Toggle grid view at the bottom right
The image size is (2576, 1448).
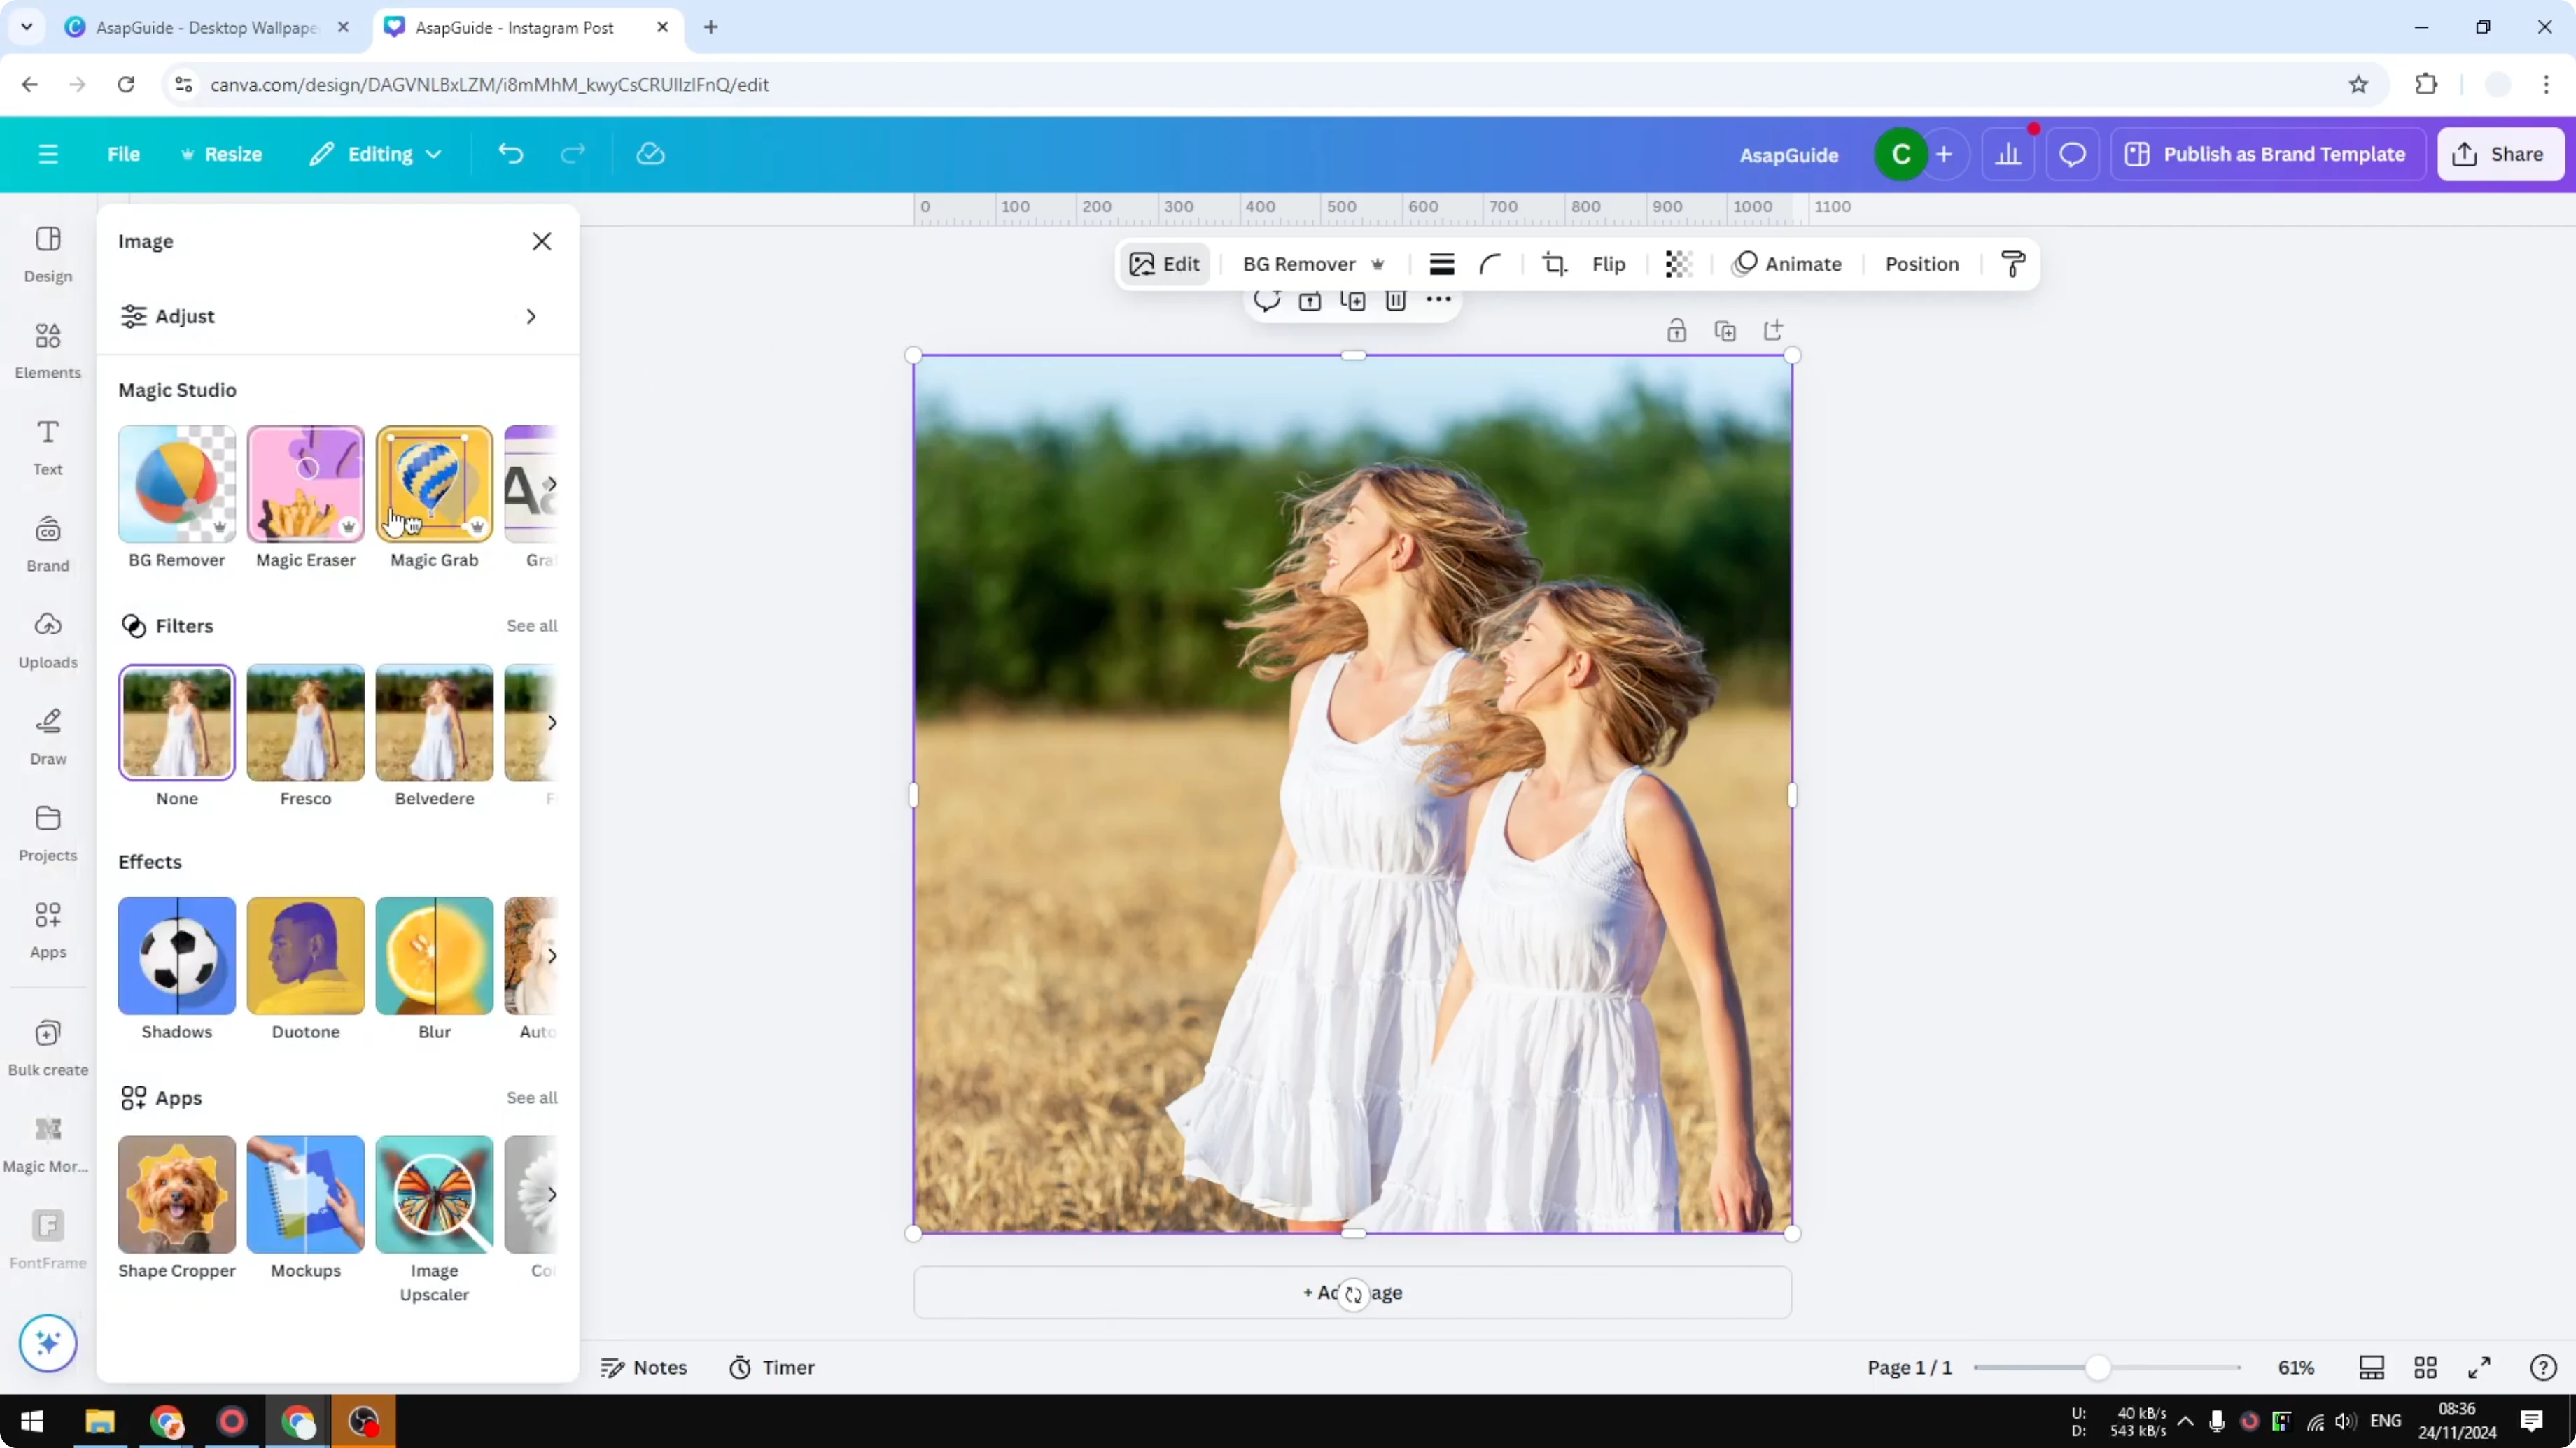click(2426, 1367)
